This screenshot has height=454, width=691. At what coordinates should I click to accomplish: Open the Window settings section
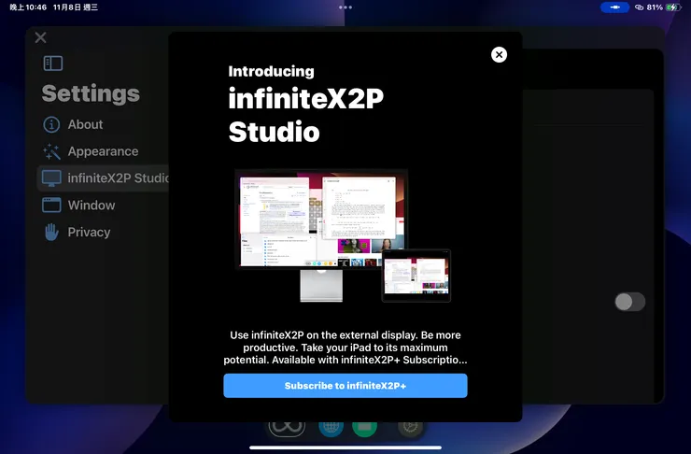[x=78, y=206]
